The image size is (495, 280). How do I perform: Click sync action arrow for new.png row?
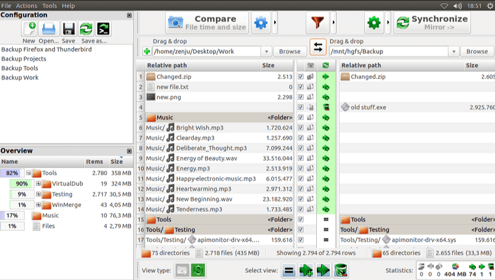click(x=326, y=98)
